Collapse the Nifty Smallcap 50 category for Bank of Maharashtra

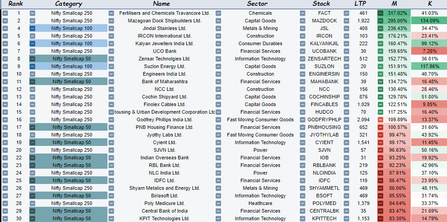[33, 81]
